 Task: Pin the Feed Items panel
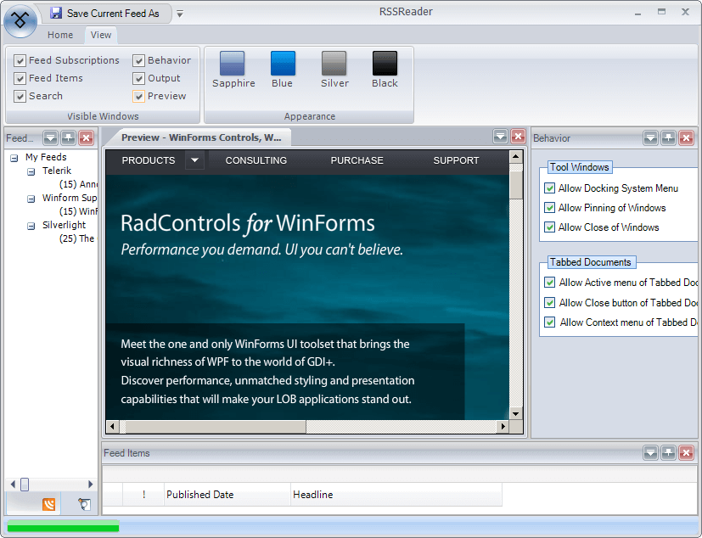coord(668,452)
